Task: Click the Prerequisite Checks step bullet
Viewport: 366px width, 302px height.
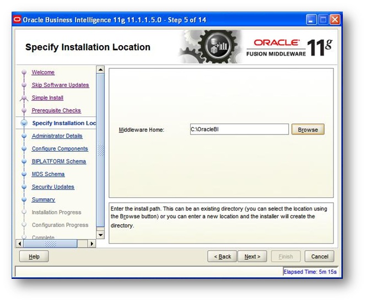Action: pos(24,110)
